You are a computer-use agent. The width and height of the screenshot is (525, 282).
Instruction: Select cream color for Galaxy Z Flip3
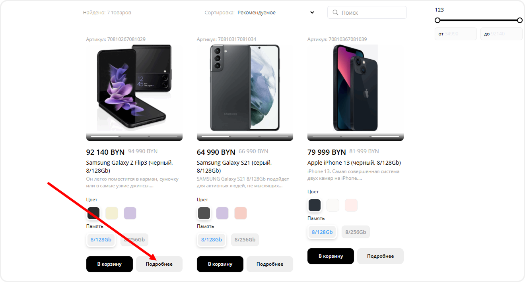click(112, 213)
